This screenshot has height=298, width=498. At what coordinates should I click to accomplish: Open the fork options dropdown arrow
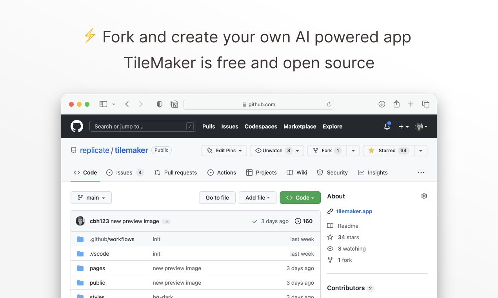(x=353, y=151)
